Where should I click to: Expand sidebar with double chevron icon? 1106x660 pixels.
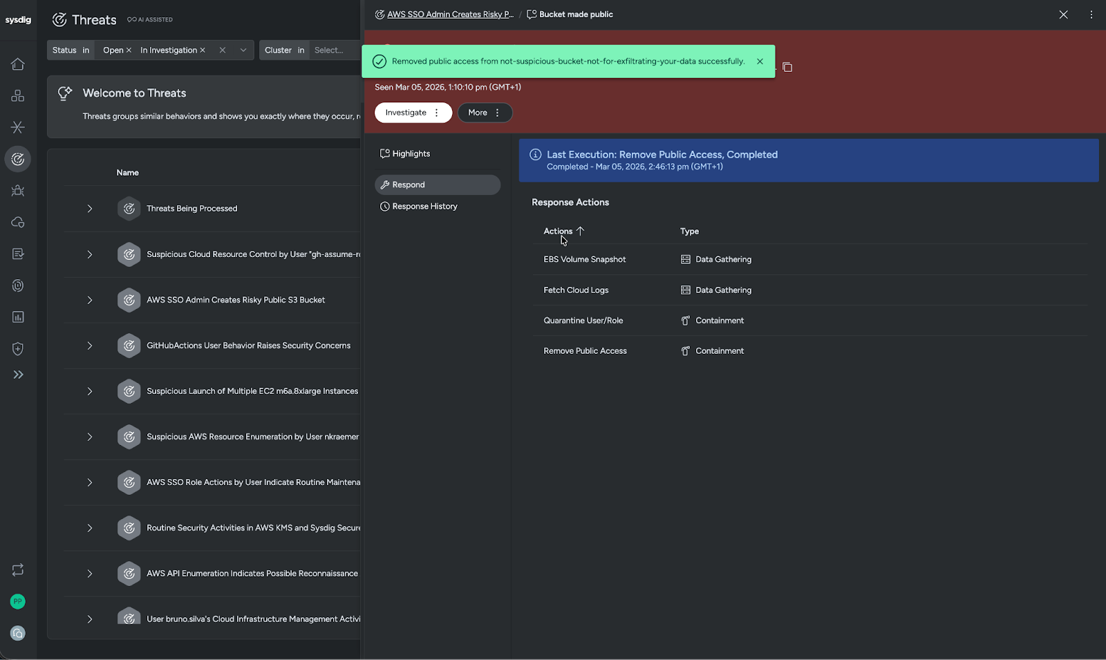coord(18,375)
